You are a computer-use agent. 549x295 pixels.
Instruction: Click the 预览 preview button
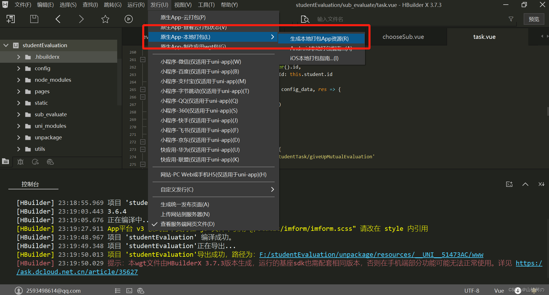(x=534, y=19)
